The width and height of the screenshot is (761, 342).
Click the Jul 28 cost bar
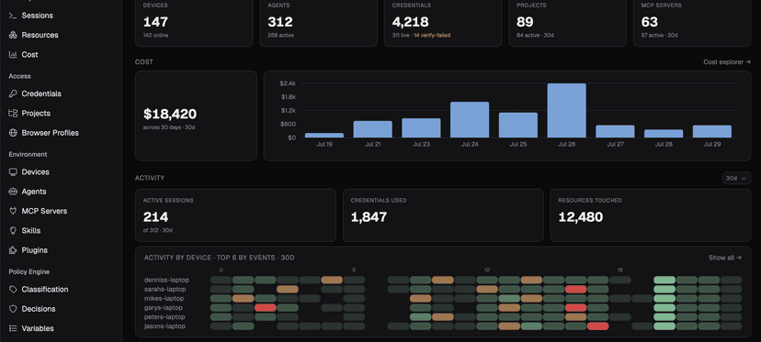[664, 133]
